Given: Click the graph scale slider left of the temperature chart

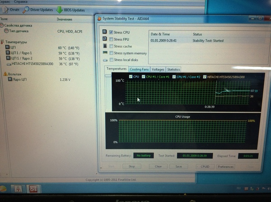Looking at the screenshot, I should point(108,76).
